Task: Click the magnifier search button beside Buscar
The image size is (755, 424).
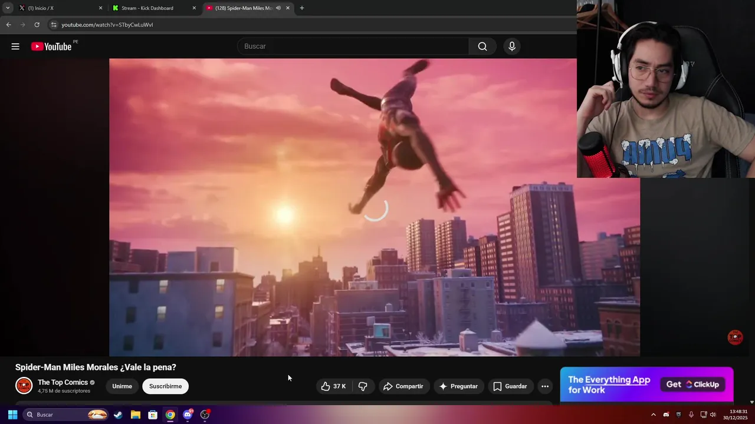Action: pos(482,47)
